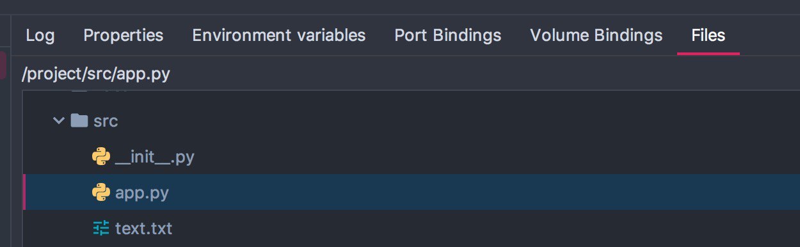Click the Python icon beside __init__.py
This screenshot has width=800, height=247.
click(101, 157)
